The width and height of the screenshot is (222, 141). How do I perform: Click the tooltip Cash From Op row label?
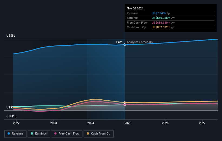coord(136,27)
